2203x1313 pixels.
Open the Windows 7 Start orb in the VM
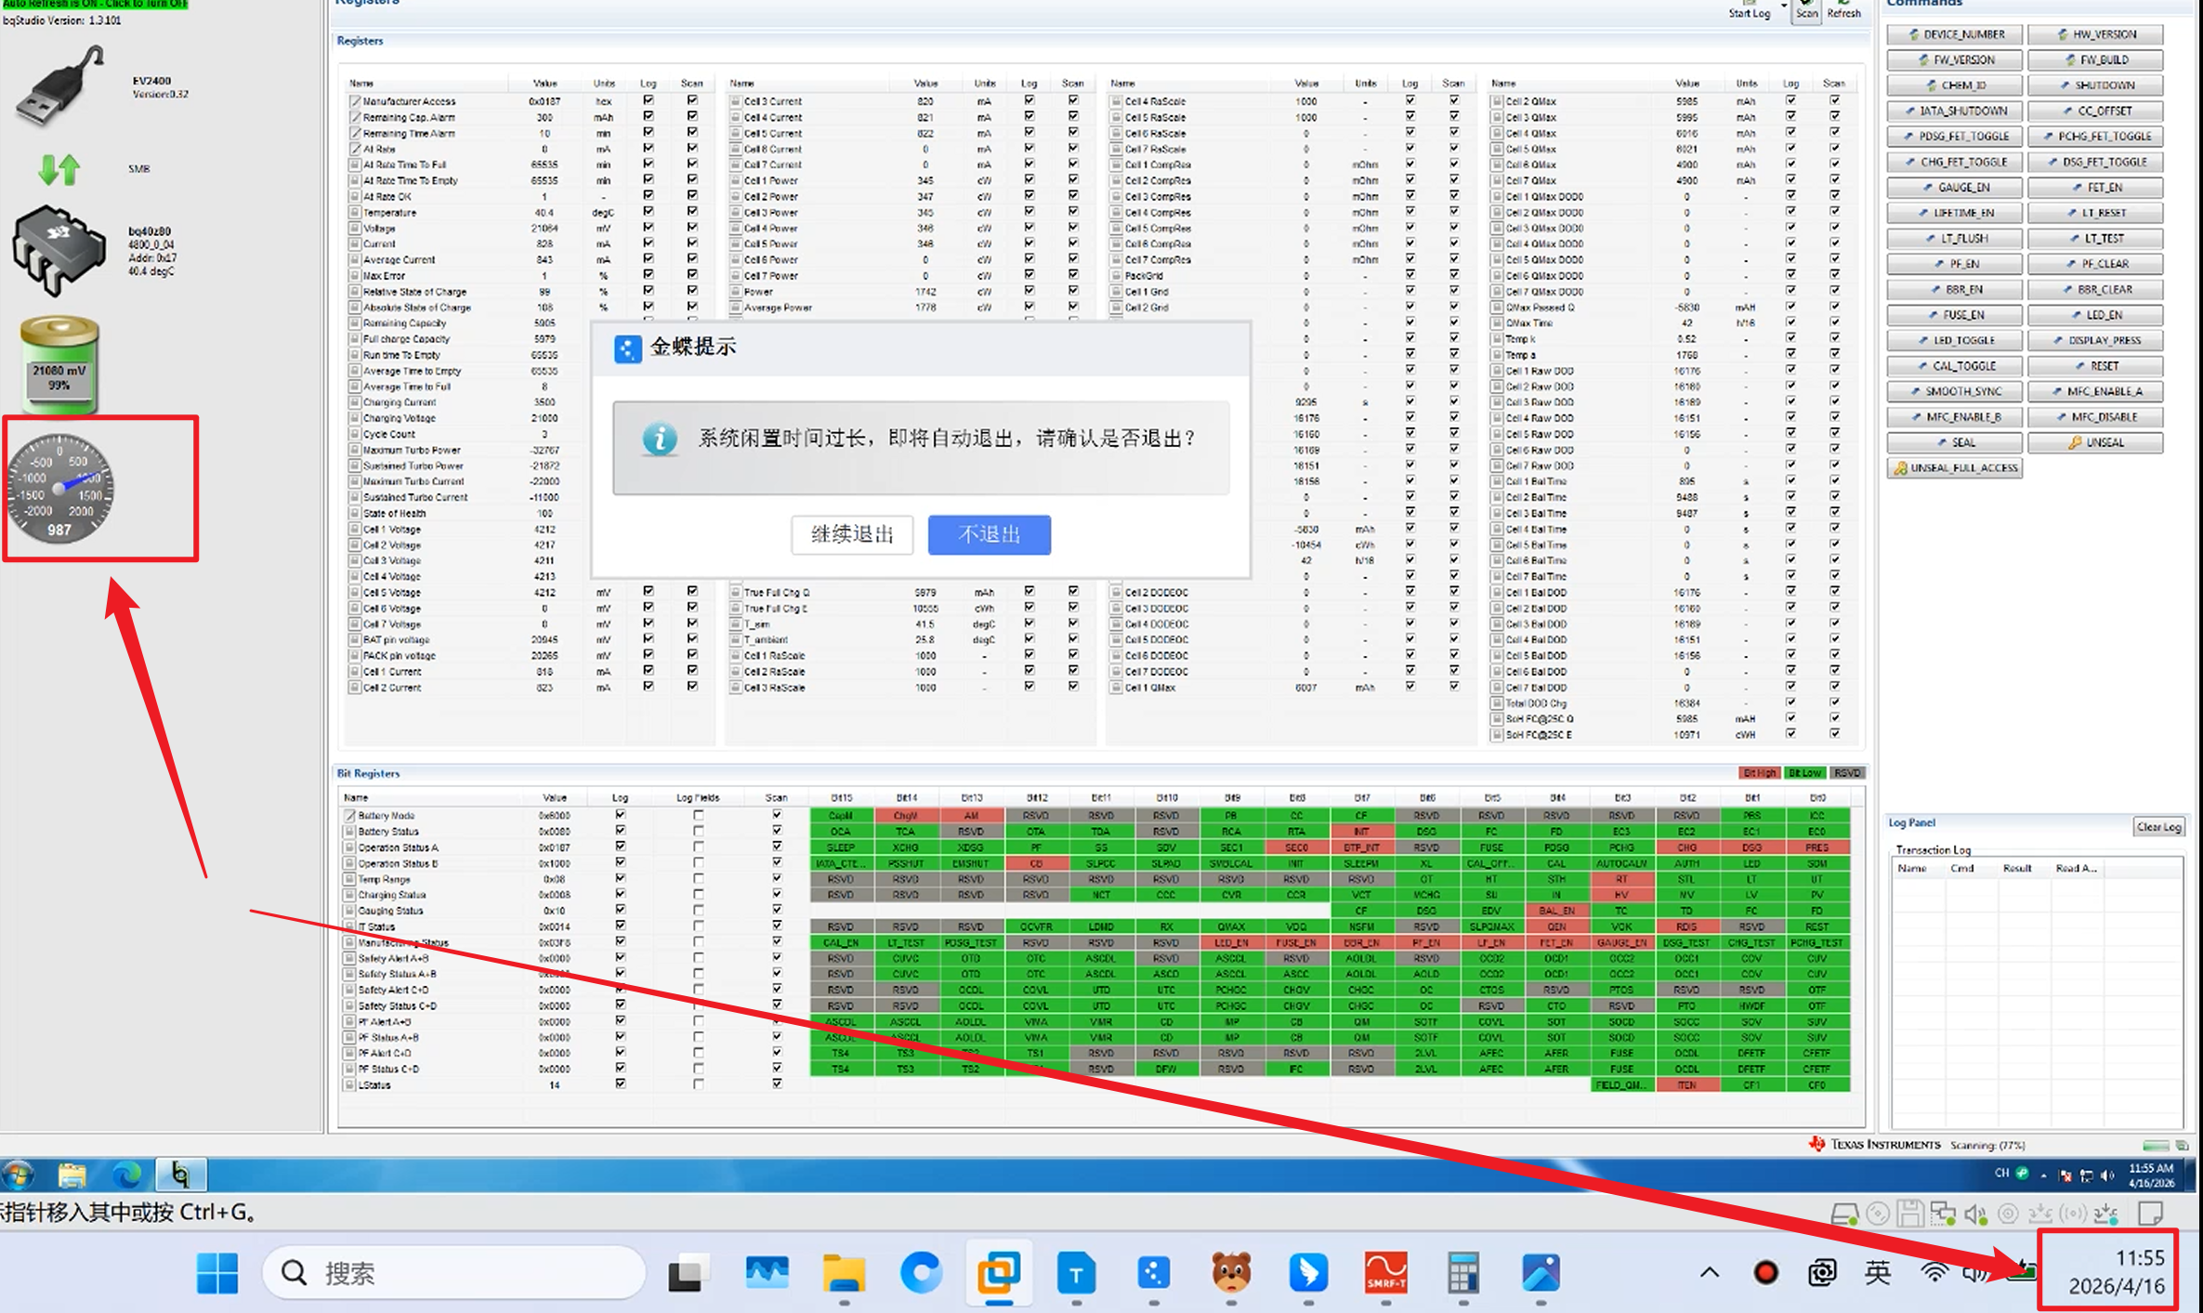click(18, 1175)
